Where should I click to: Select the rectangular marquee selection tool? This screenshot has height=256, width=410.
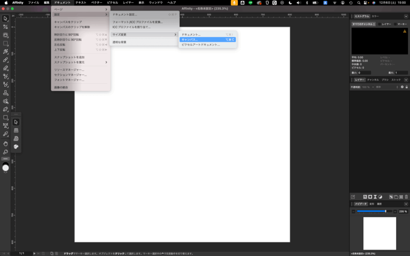pyautogui.click(x=6, y=43)
